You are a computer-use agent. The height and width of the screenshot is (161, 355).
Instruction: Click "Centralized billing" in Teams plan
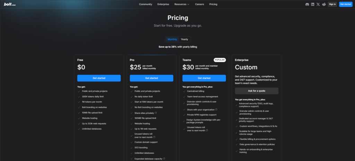click(x=196, y=91)
